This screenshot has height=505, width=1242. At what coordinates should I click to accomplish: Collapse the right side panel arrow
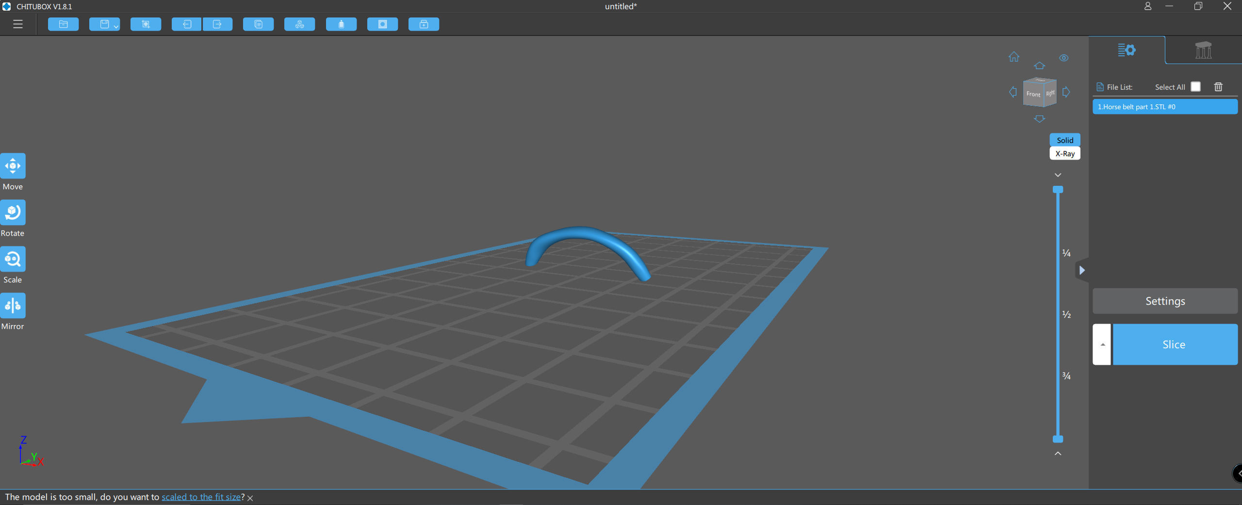tap(1082, 270)
